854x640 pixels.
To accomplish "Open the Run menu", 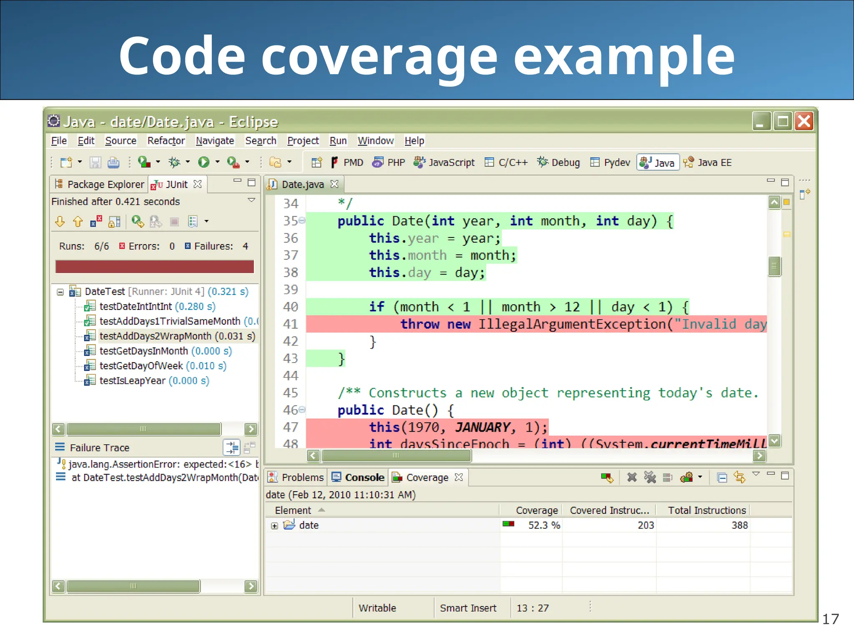I will pos(338,141).
